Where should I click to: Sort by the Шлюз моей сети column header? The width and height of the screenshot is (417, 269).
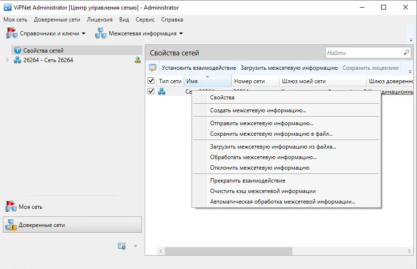pyautogui.click(x=323, y=81)
